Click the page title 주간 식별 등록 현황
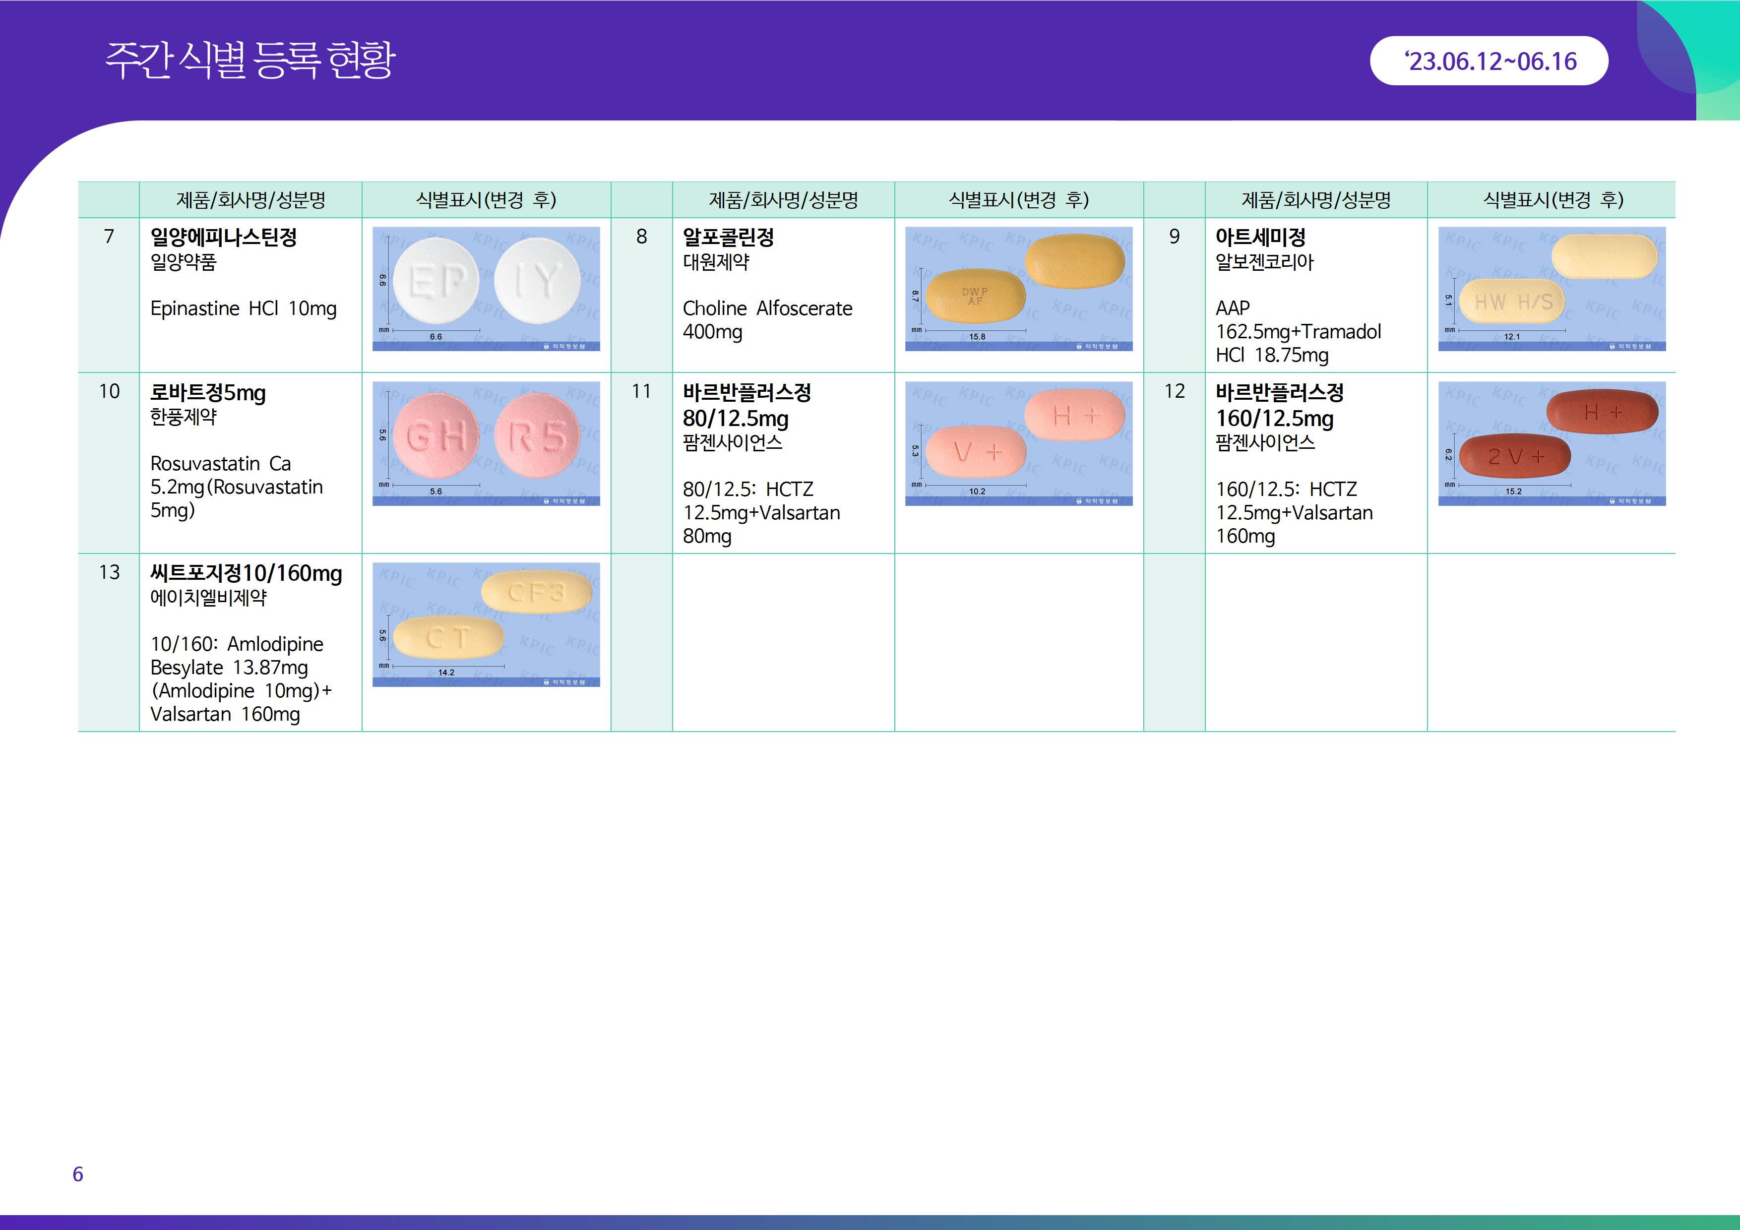Screen dimensions: 1740x1230 coord(250,61)
